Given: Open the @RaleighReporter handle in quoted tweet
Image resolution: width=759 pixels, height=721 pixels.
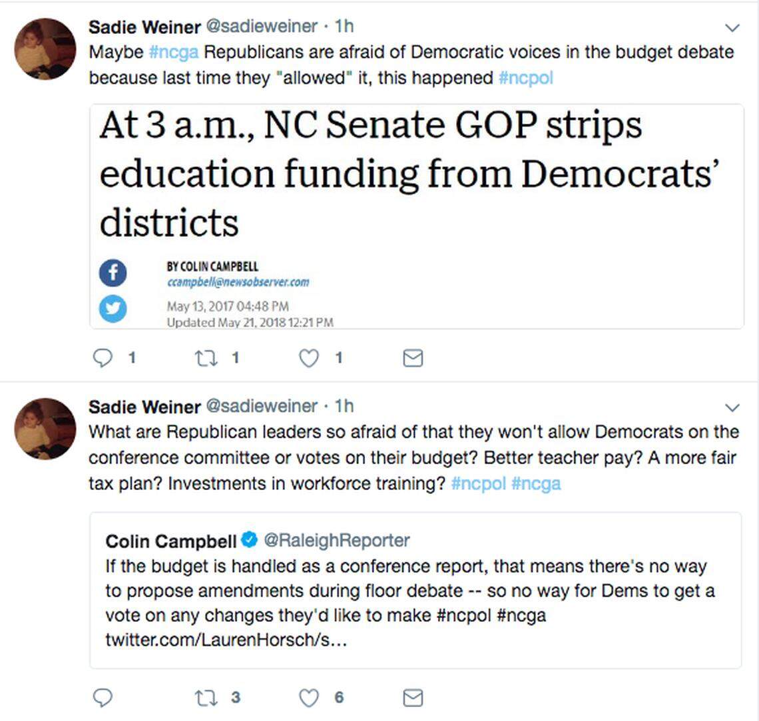Looking at the screenshot, I should click(x=337, y=540).
